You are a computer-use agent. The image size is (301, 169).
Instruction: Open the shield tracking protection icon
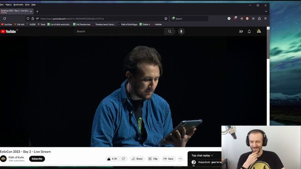pyautogui.click(x=28, y=19)
